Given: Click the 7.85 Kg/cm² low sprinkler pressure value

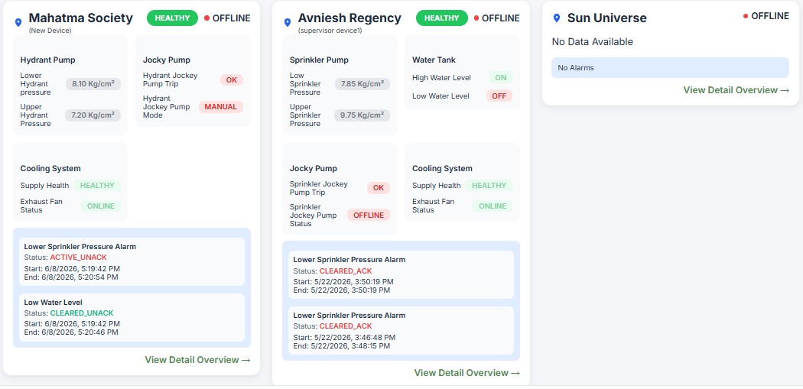Looking at the screenshot, I should tap(362, 84).
